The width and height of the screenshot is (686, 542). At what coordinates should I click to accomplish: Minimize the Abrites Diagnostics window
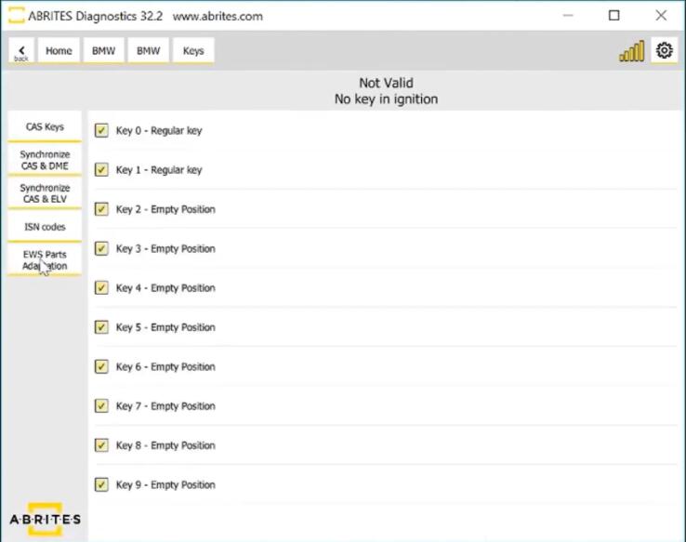(567, 16)
